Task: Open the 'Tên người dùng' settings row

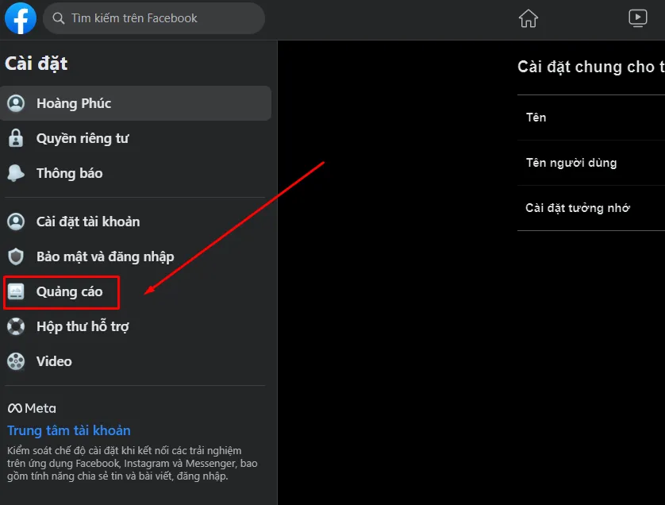Action: click(591, 163)
